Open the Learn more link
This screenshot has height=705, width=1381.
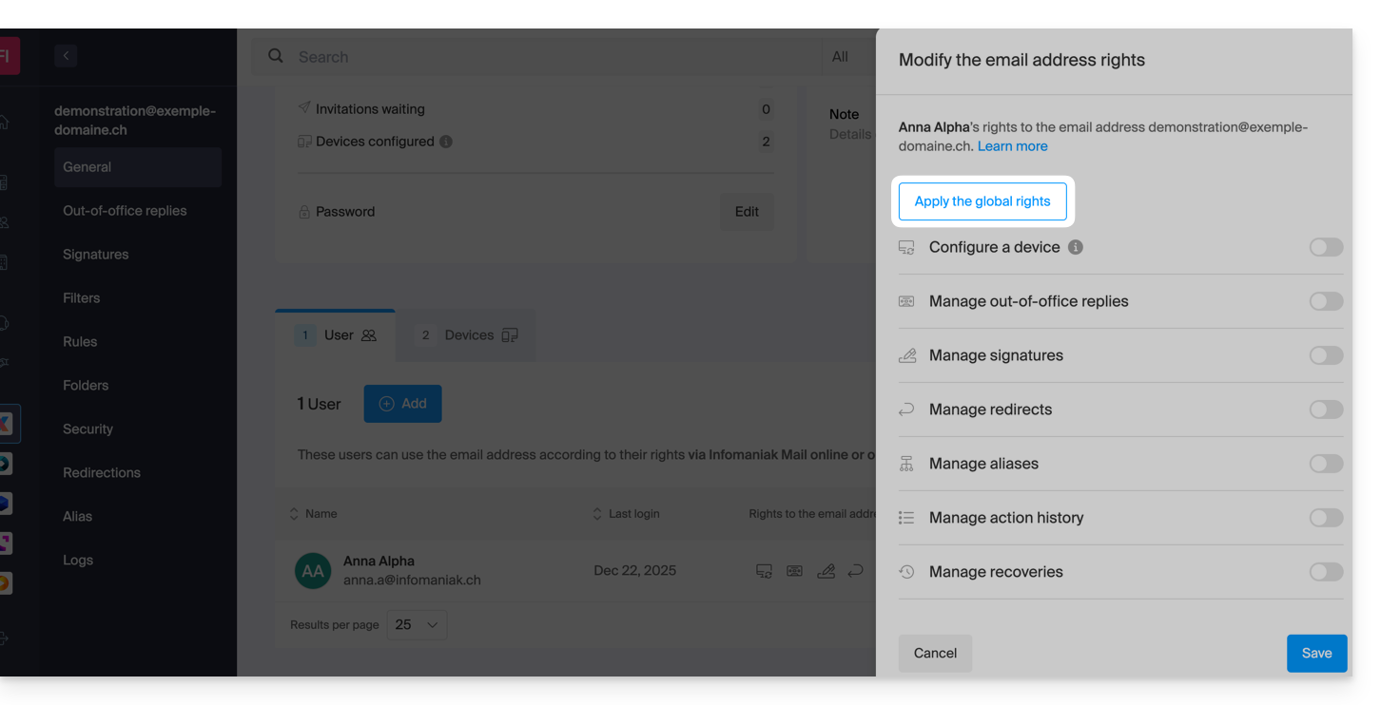click(x=1012, y=146)
